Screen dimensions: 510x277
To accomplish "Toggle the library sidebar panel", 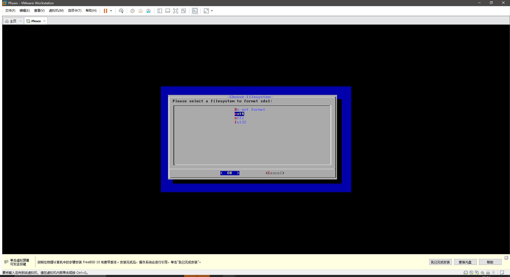I will (x=160, y=11).
